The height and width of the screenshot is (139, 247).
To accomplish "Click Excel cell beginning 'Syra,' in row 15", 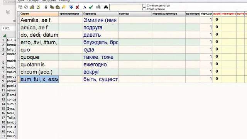I will [x=11, y=108].
